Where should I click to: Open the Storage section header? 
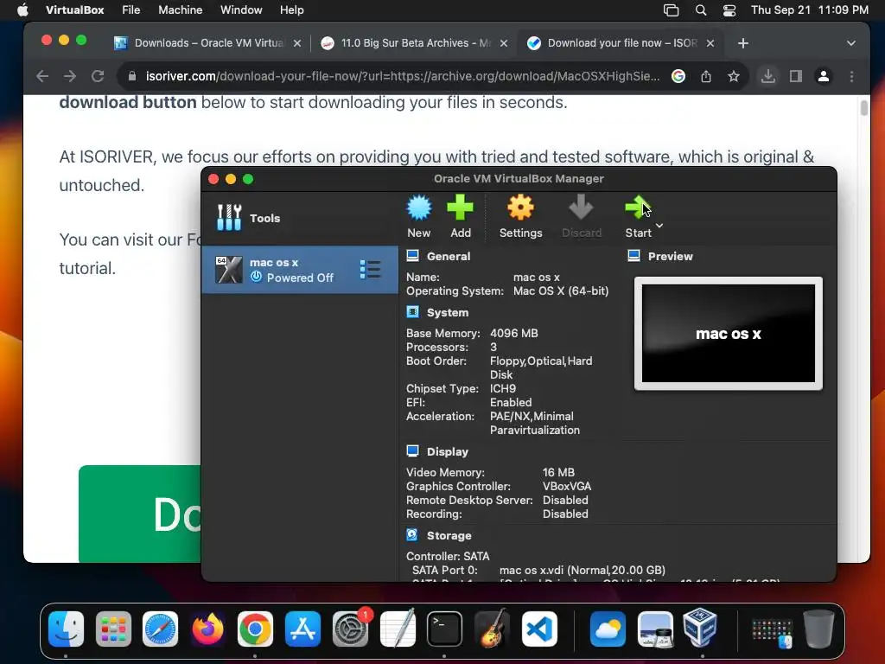click(x=449, y=535)
